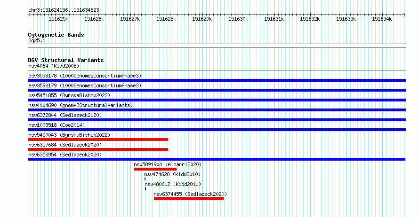This screenshot has height=217, width=419.
Task: Click the chr3:151624156..151634623 region label
Action: pyautogui.click(x=64, y=10)
